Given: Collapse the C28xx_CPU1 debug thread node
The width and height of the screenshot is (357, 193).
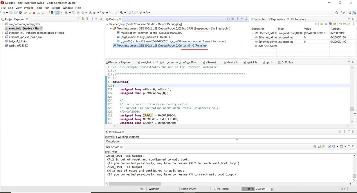Looking at the screenshot, I should [x=111, y=29].
